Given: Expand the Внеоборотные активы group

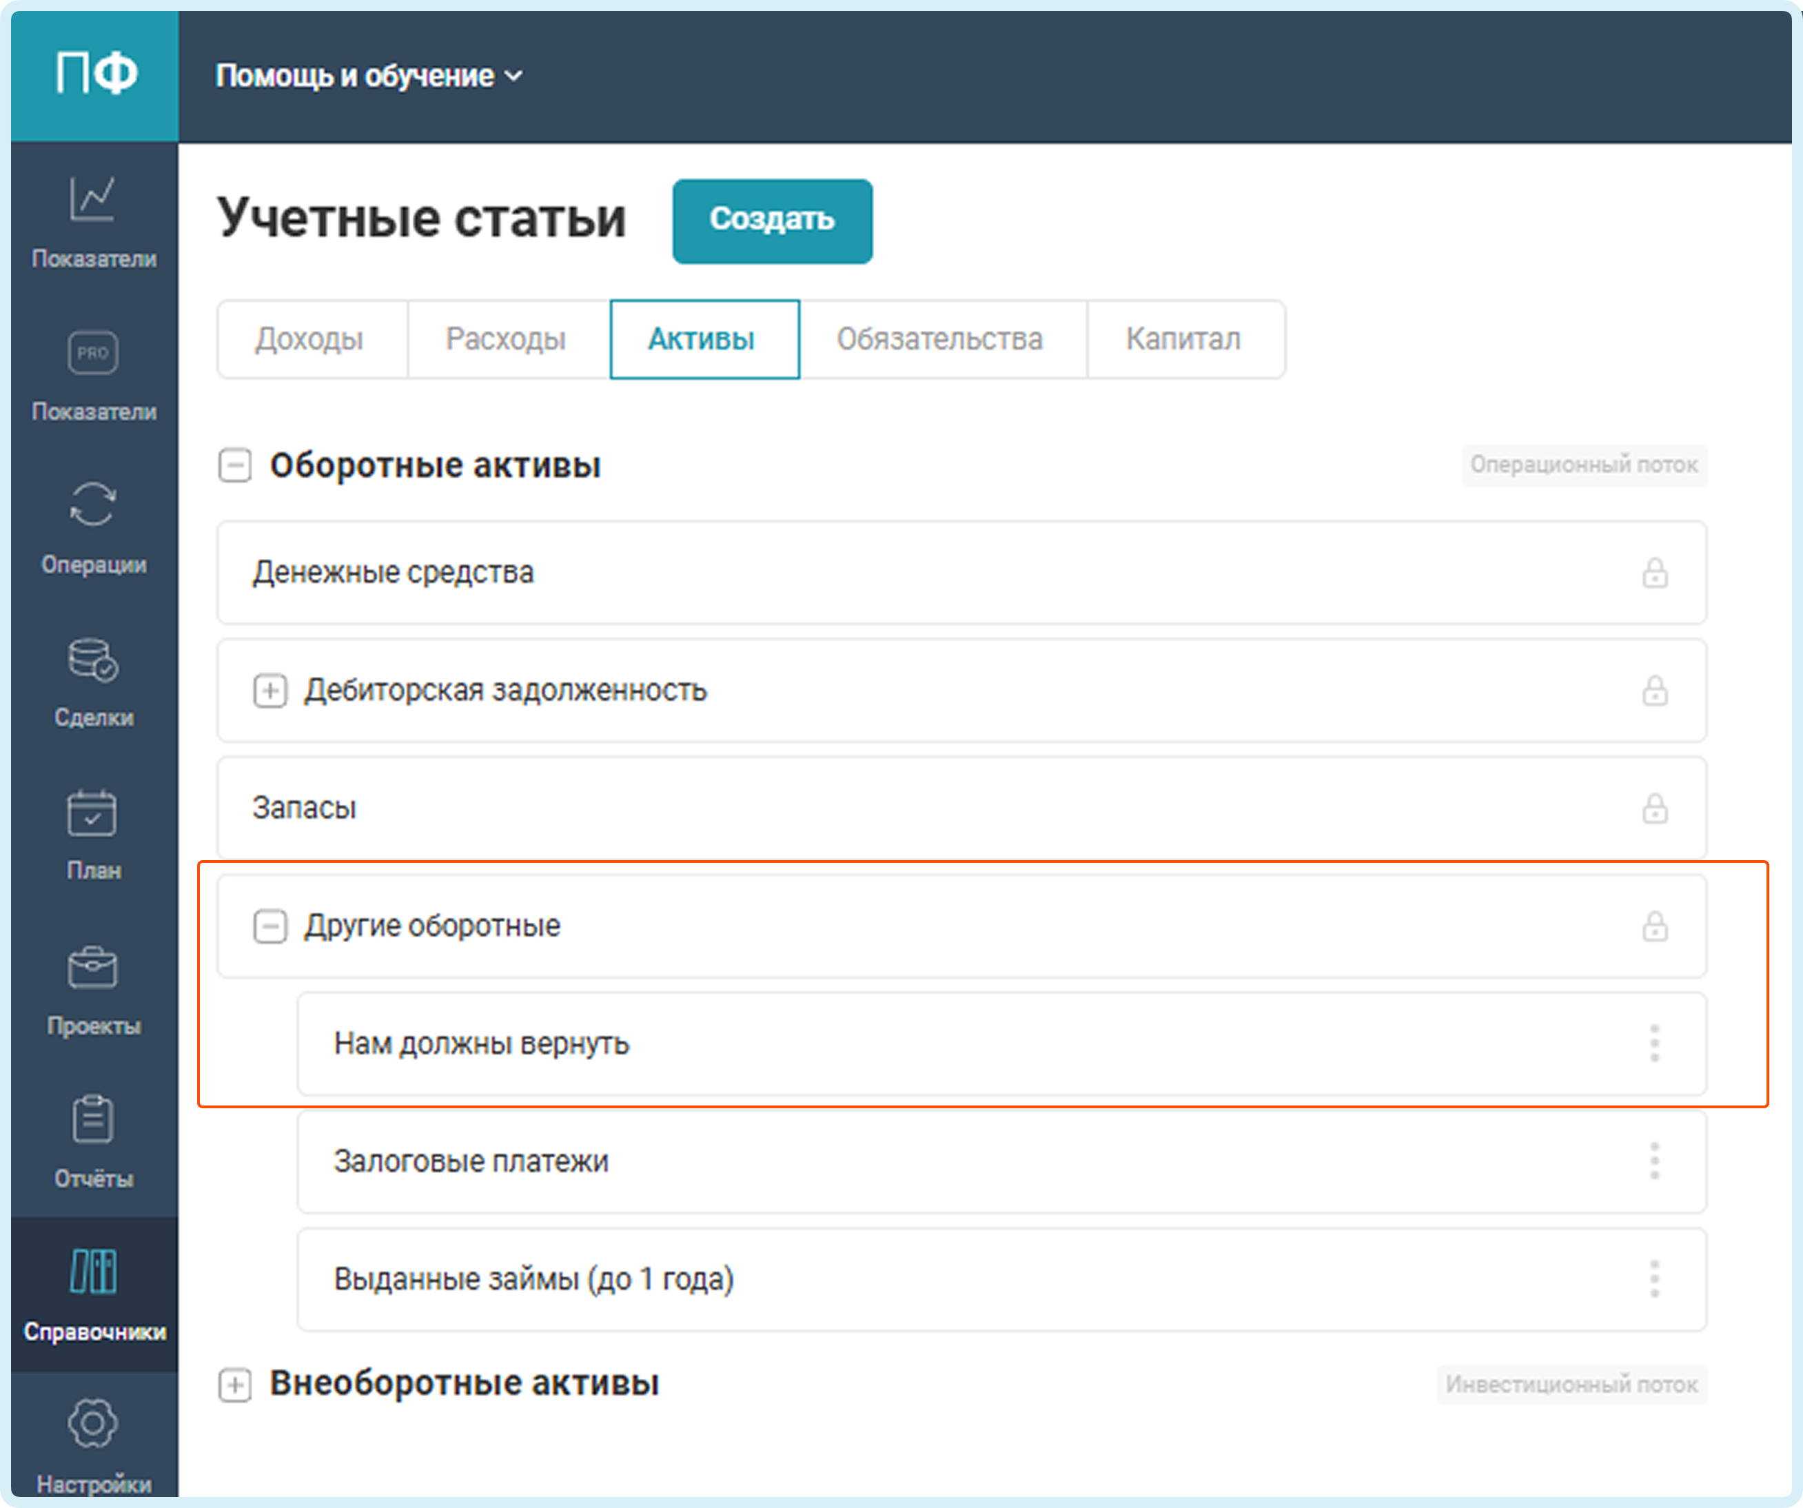Looking at the screenshot, I should (x=234, y=1385).
